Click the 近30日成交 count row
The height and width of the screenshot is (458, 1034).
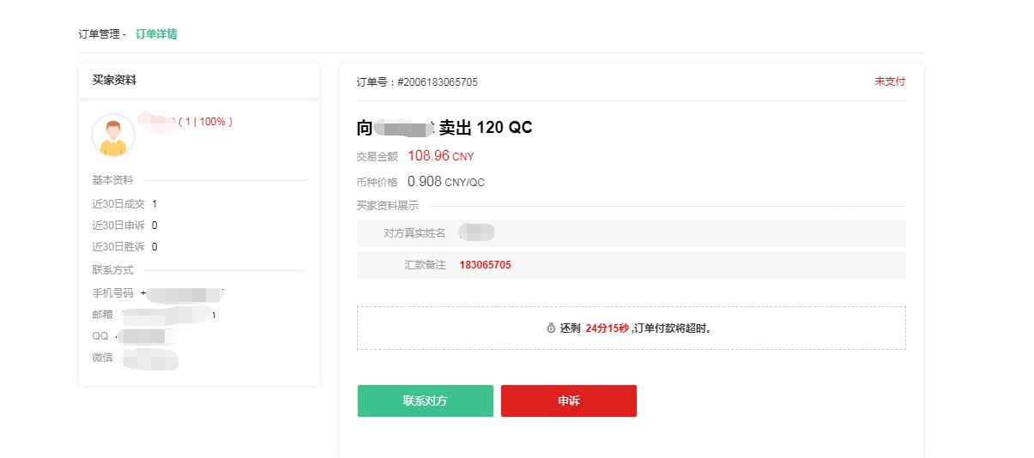click(x=124, y=204)
